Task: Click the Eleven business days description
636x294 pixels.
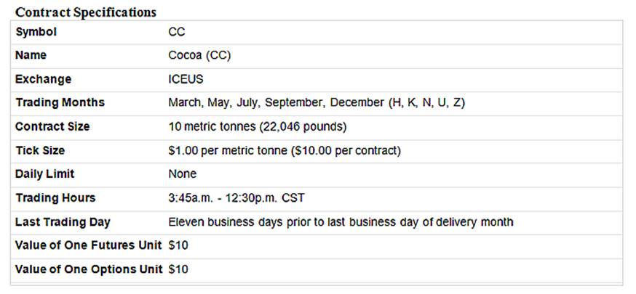Action: click(x=341, y=221)
